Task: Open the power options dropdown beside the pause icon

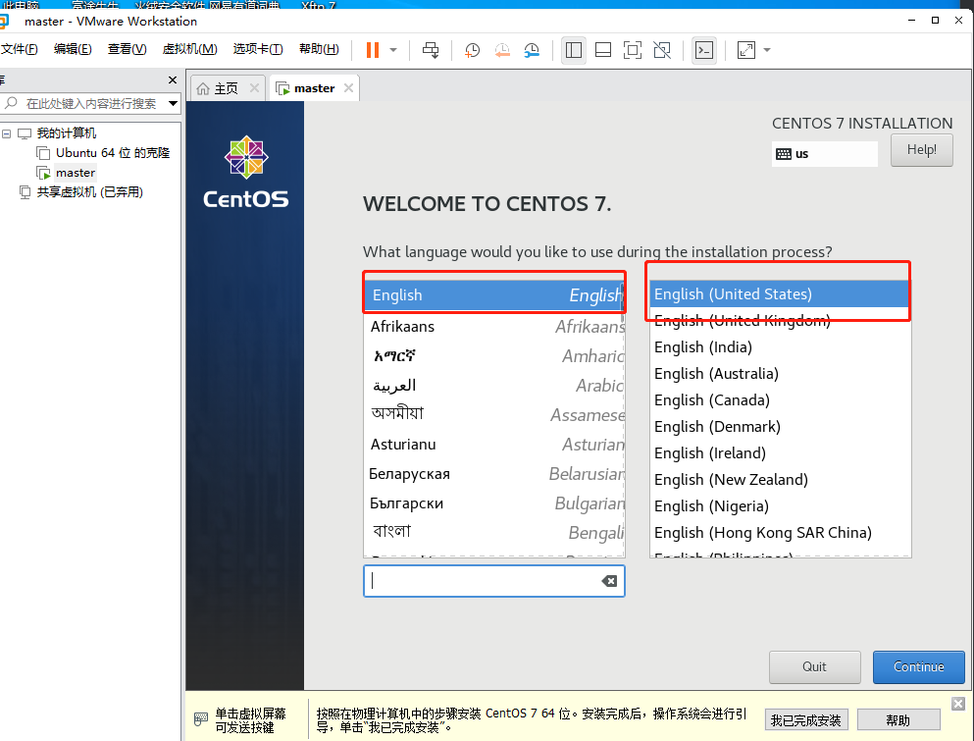Action: point(393,50)
